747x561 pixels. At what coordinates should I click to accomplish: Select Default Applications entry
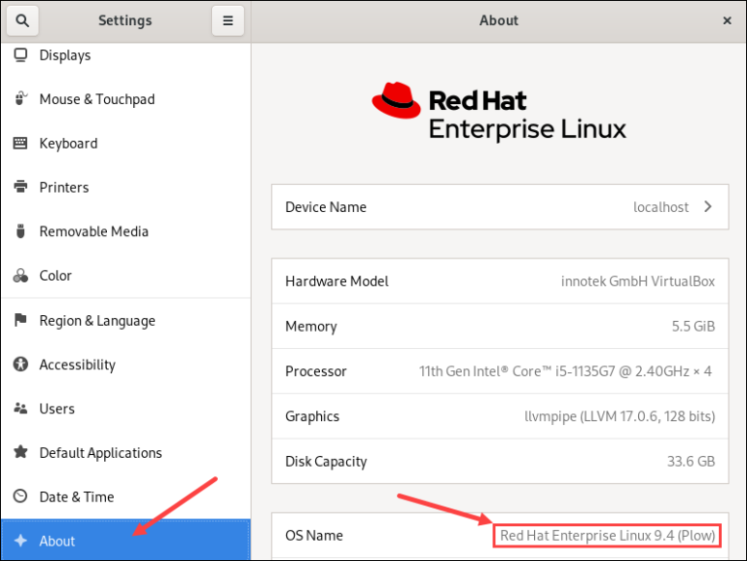pyautogui.click(x=125, y=452)
